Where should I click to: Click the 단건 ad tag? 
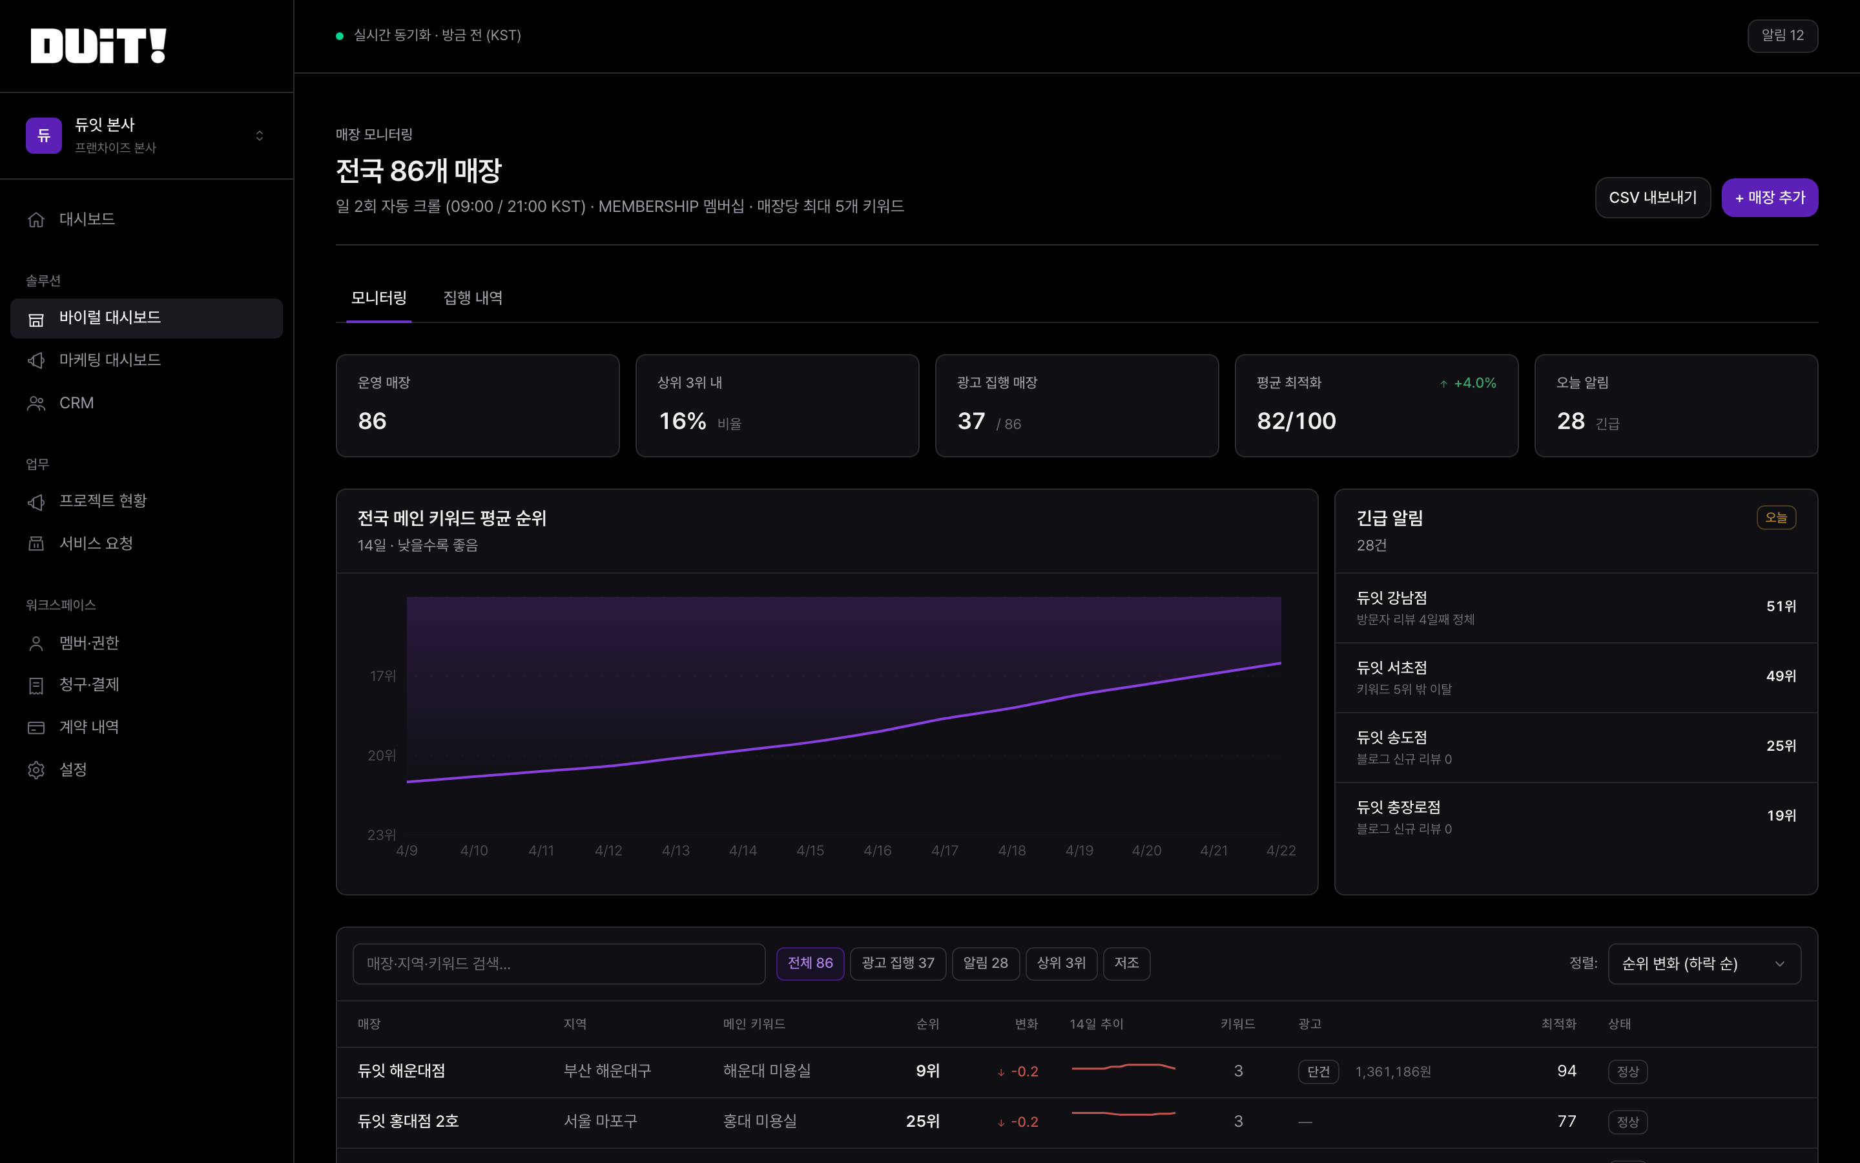1318,1073
